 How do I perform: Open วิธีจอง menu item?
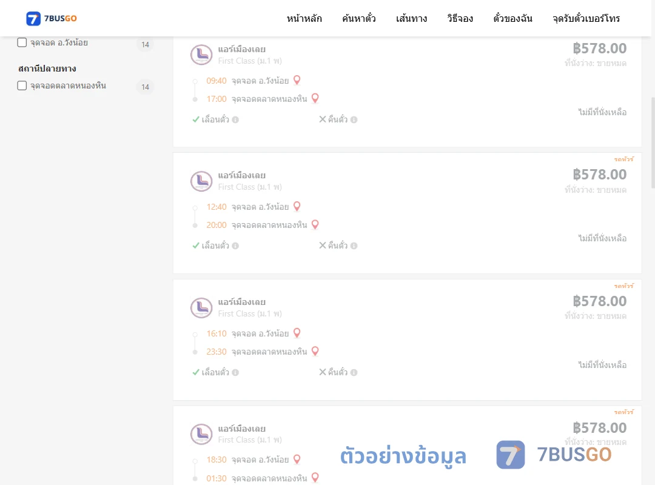(460, 18)
